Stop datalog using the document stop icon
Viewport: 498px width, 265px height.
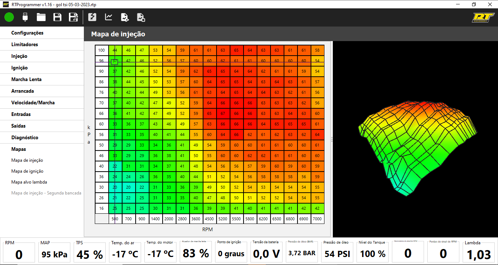click(x=141, y=17)
